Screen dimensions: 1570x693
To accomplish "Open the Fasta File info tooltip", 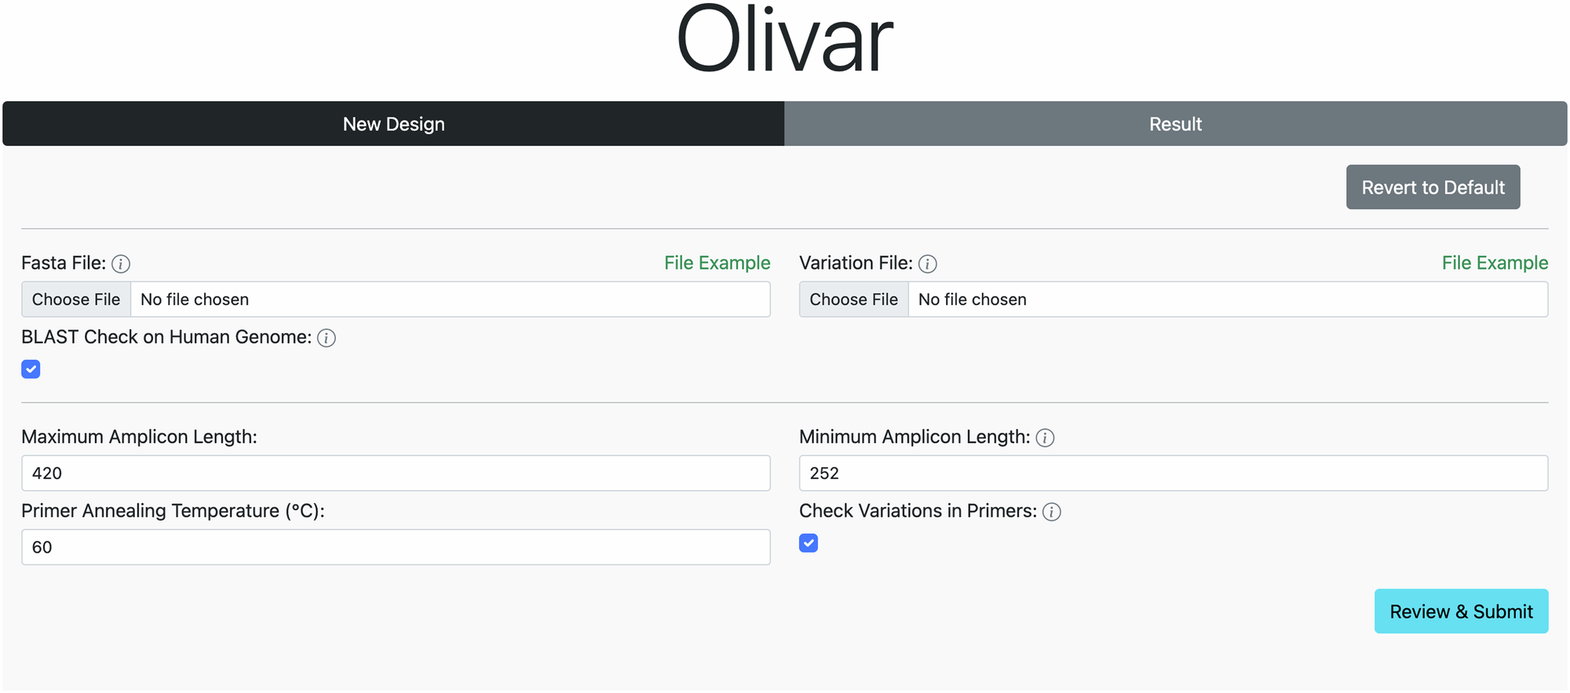I will (122, 264).
